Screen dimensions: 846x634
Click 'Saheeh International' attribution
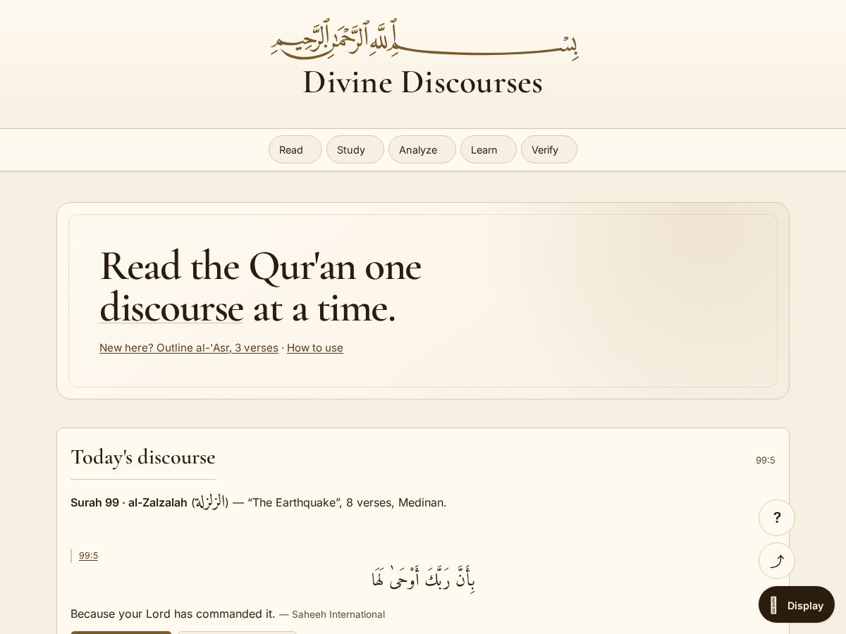pyautogui.click(x=338, y=614)
